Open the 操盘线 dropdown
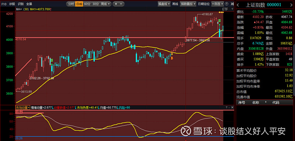The height and width of the screenshot is (141, 295). pos(164,4)
